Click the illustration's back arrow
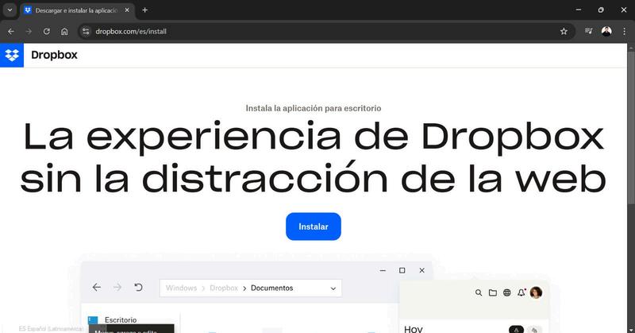This screenshot has height=333, width=635. click(x=96, y=287)
